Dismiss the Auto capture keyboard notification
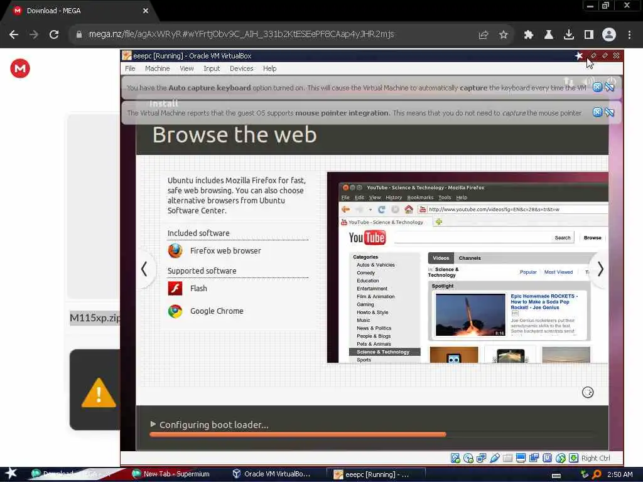 [598, 87]
